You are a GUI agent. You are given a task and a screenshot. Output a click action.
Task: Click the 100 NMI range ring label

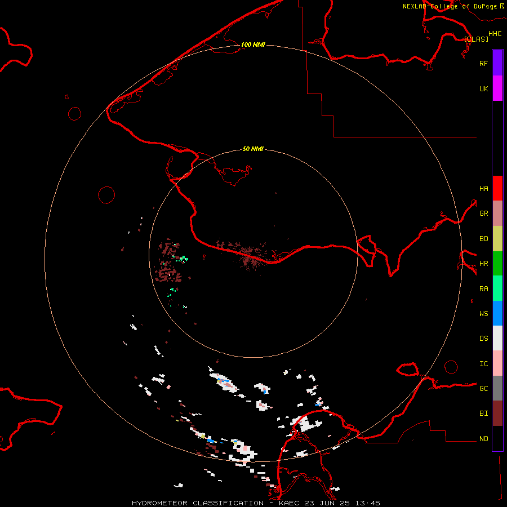pos(253,45)
